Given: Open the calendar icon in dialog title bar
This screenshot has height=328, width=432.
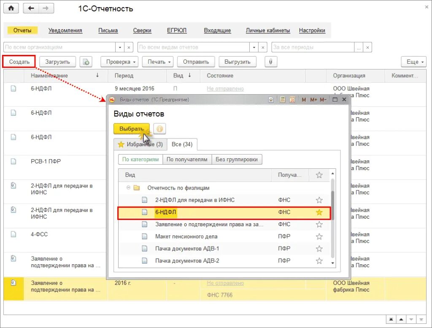Looking at the screenshot, I should 292,100.
